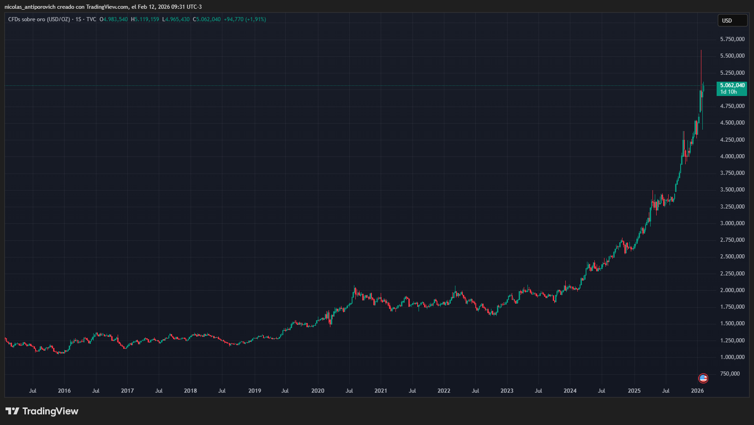Click the TVC source label in legend
754x425 pixels.
[x=91, y=19]
